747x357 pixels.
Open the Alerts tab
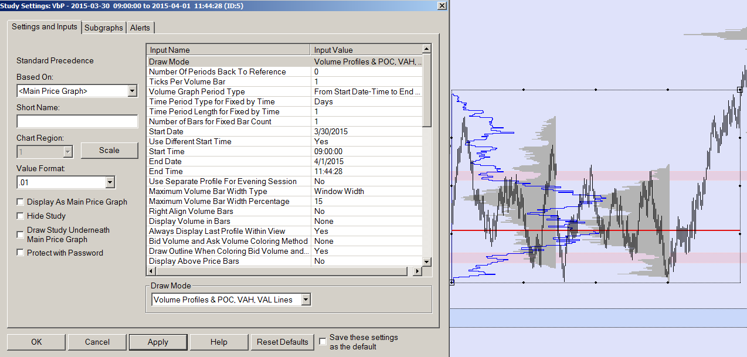click(140, 28)
